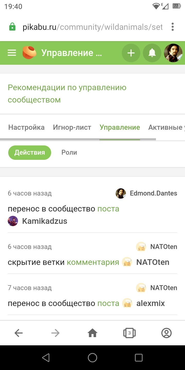Open the browser tabs switcher
Image resolution: width=185 pixels, height=370 pixels.
coord(129,333)
